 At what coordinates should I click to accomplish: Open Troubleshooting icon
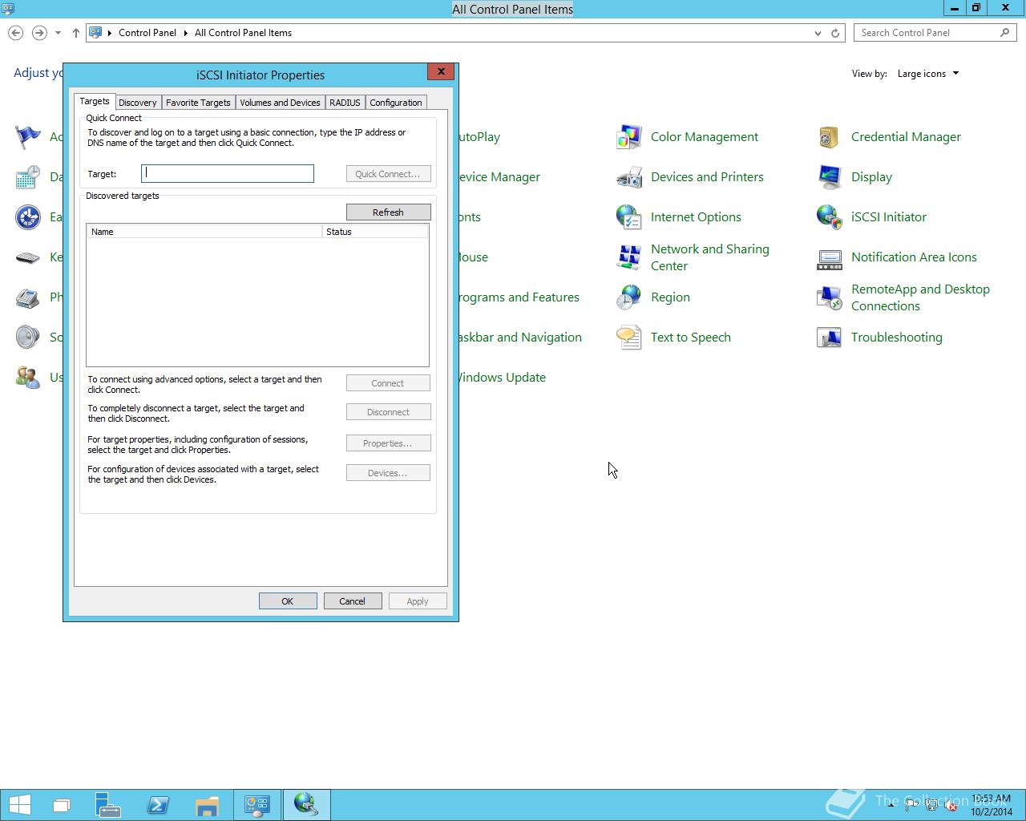(x=830, y=338)
